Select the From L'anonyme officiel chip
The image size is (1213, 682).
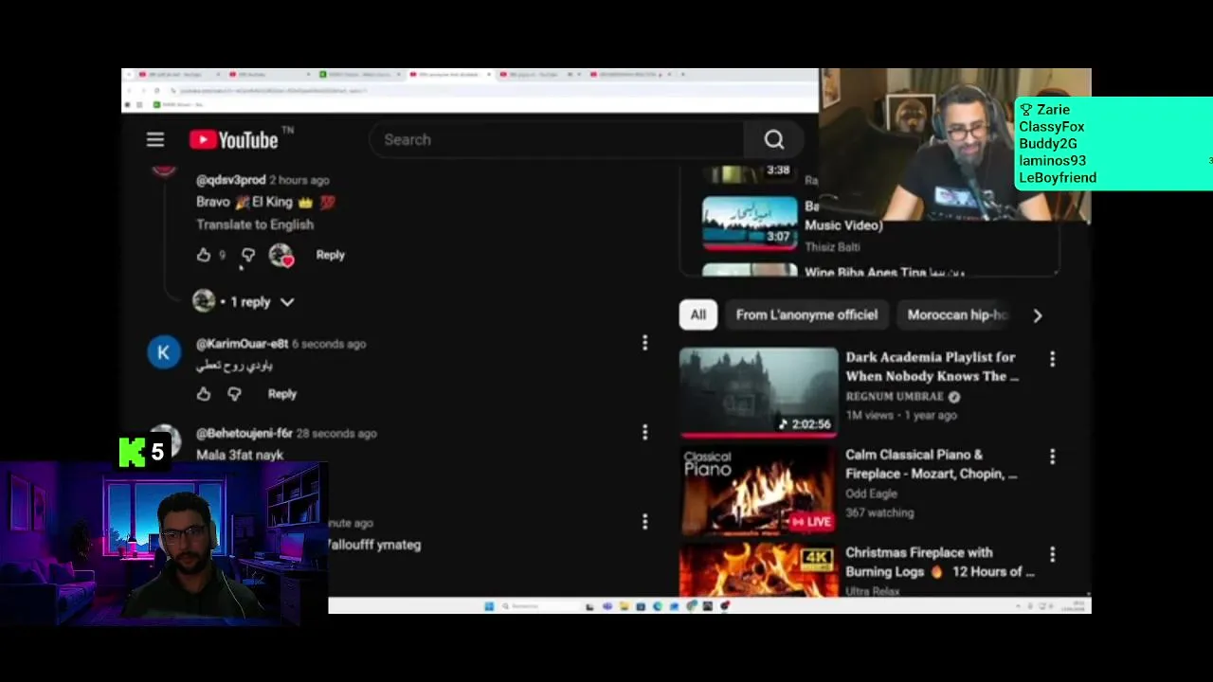806,314
